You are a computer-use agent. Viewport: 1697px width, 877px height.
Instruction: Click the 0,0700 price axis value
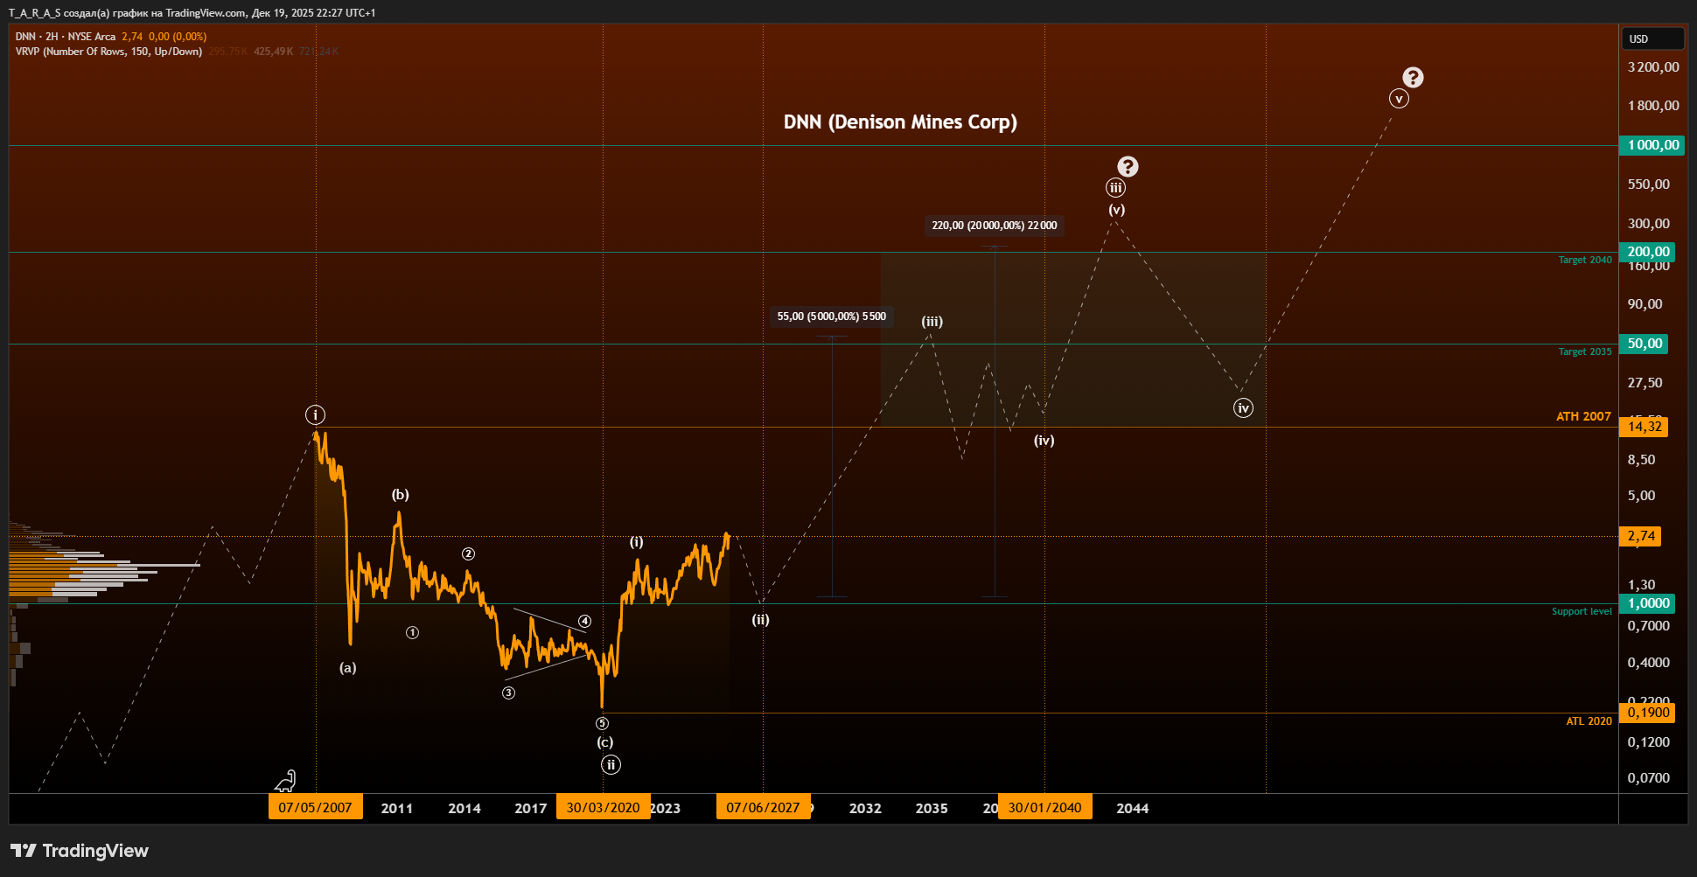(1649, 778)
